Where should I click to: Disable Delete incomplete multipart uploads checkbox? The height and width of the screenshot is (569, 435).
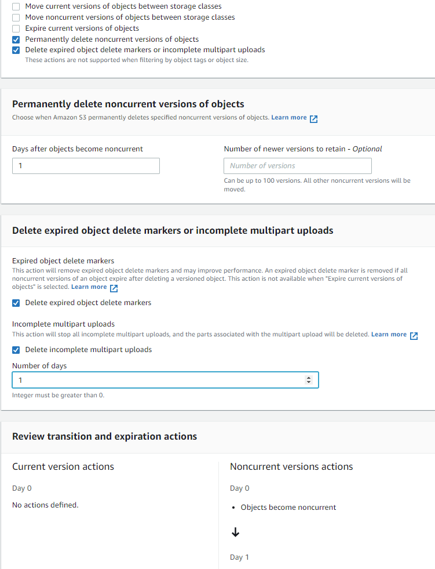[16, 350]
